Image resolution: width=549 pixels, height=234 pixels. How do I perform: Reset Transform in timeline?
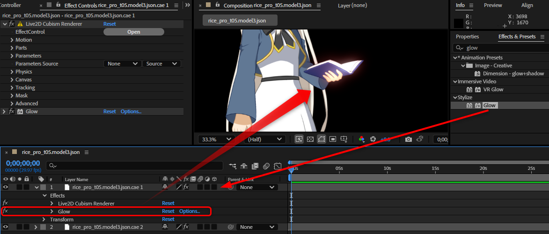click(168, 219)
